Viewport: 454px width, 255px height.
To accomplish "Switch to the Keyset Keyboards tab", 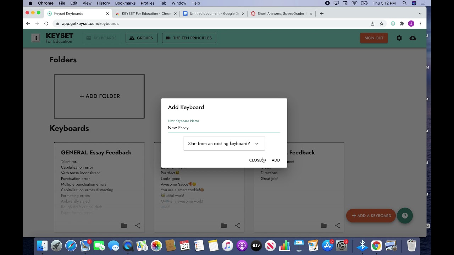I will pos(78,13).
